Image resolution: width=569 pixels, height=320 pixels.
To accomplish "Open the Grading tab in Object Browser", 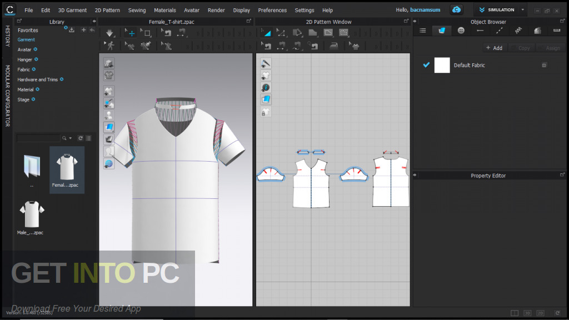I will pyautogui.click(x=537, y=31).
